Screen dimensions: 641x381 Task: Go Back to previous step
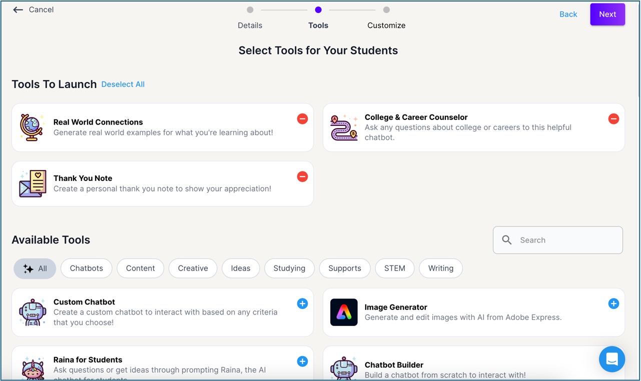[x=568, y=14]
